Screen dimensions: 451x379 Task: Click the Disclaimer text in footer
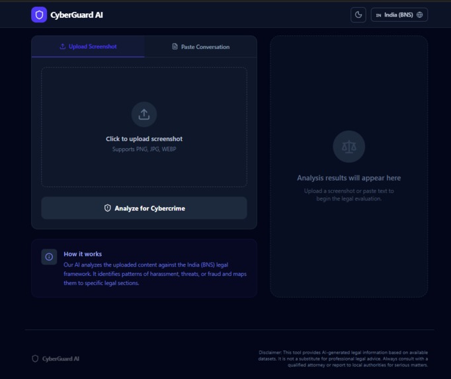[343, 358]
